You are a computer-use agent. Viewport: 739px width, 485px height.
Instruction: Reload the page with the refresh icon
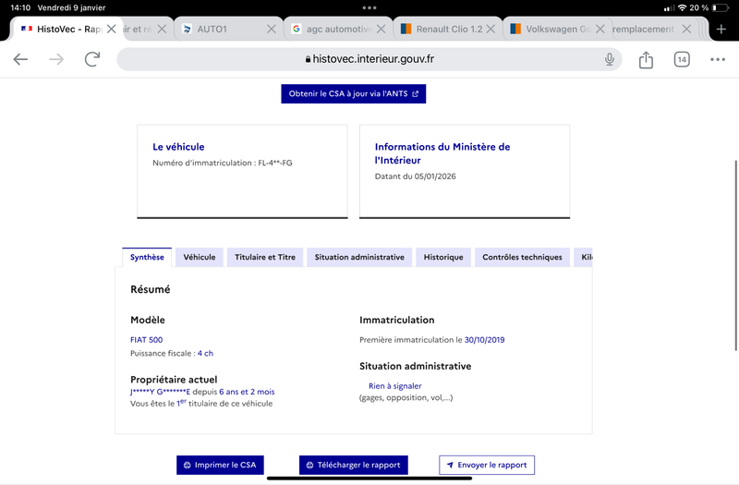[x=92, y=59]
